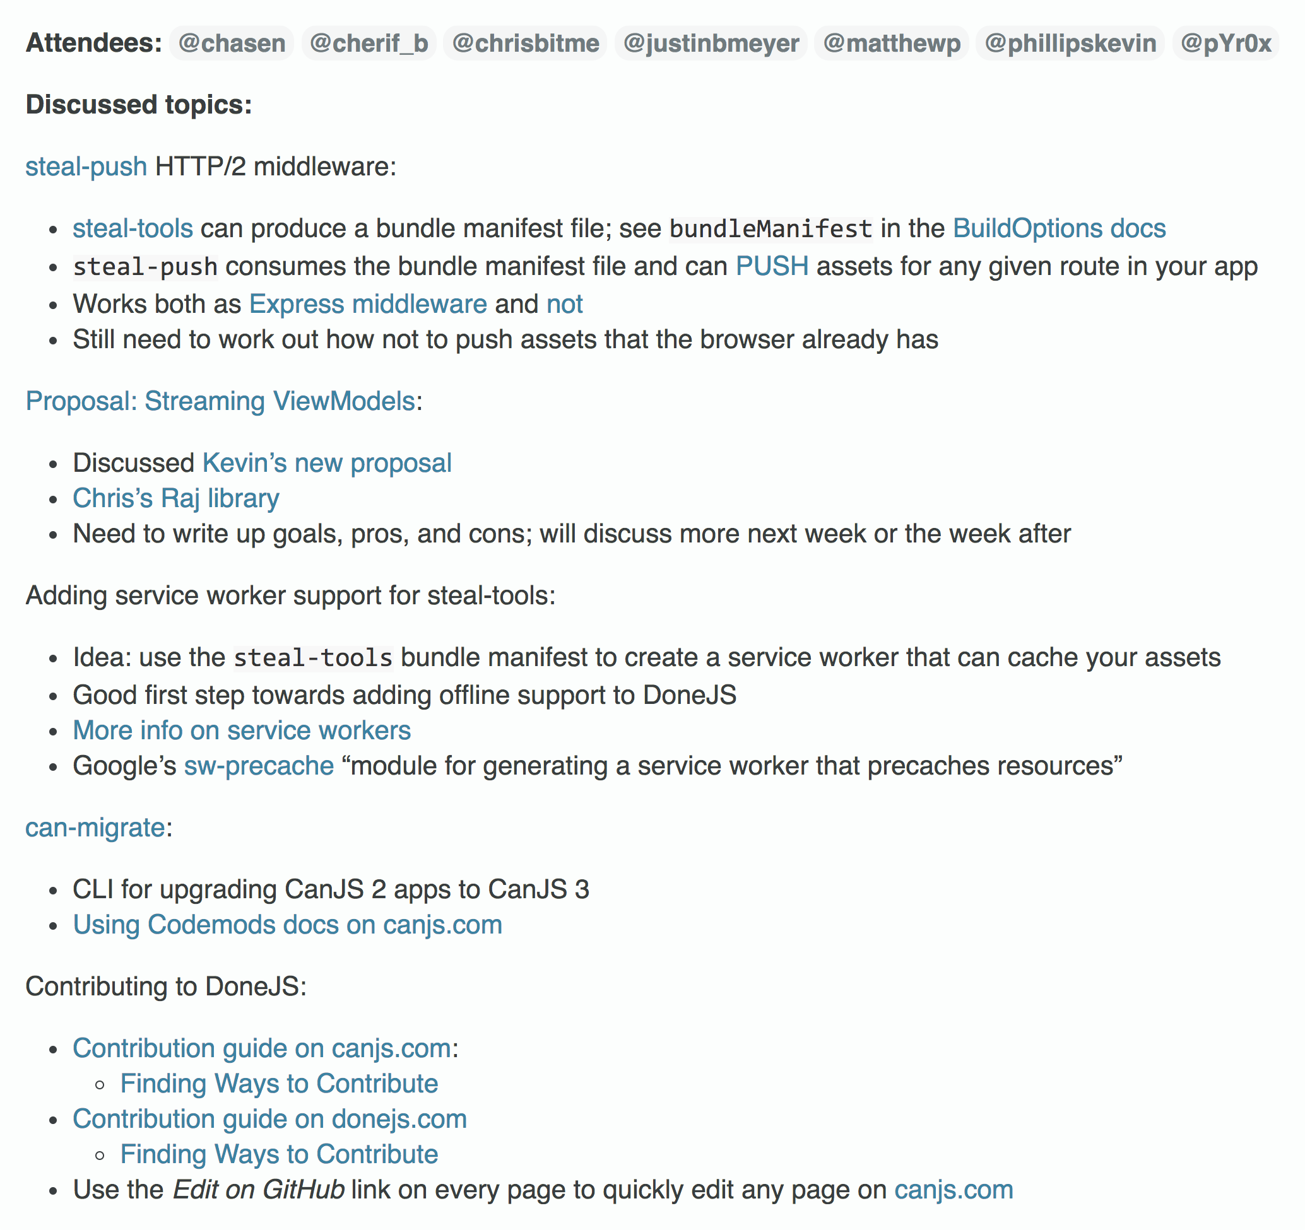Open Proposal: Streaming ViewModels link
Screen dimensions: 1305x1230
[x=220, y=401]
